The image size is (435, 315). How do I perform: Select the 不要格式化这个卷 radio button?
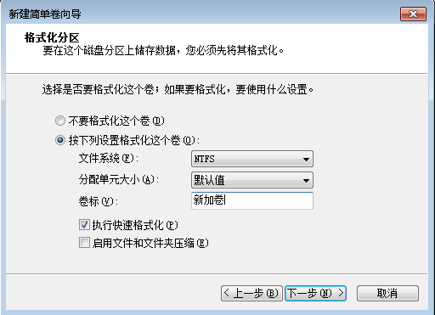pyautogui.click(x=60, y=121)
